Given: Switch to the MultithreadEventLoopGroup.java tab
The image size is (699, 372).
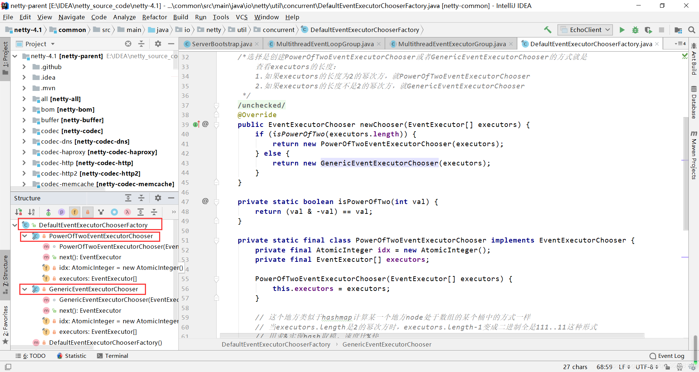Looking at the screenshot, I should (325, 44).
